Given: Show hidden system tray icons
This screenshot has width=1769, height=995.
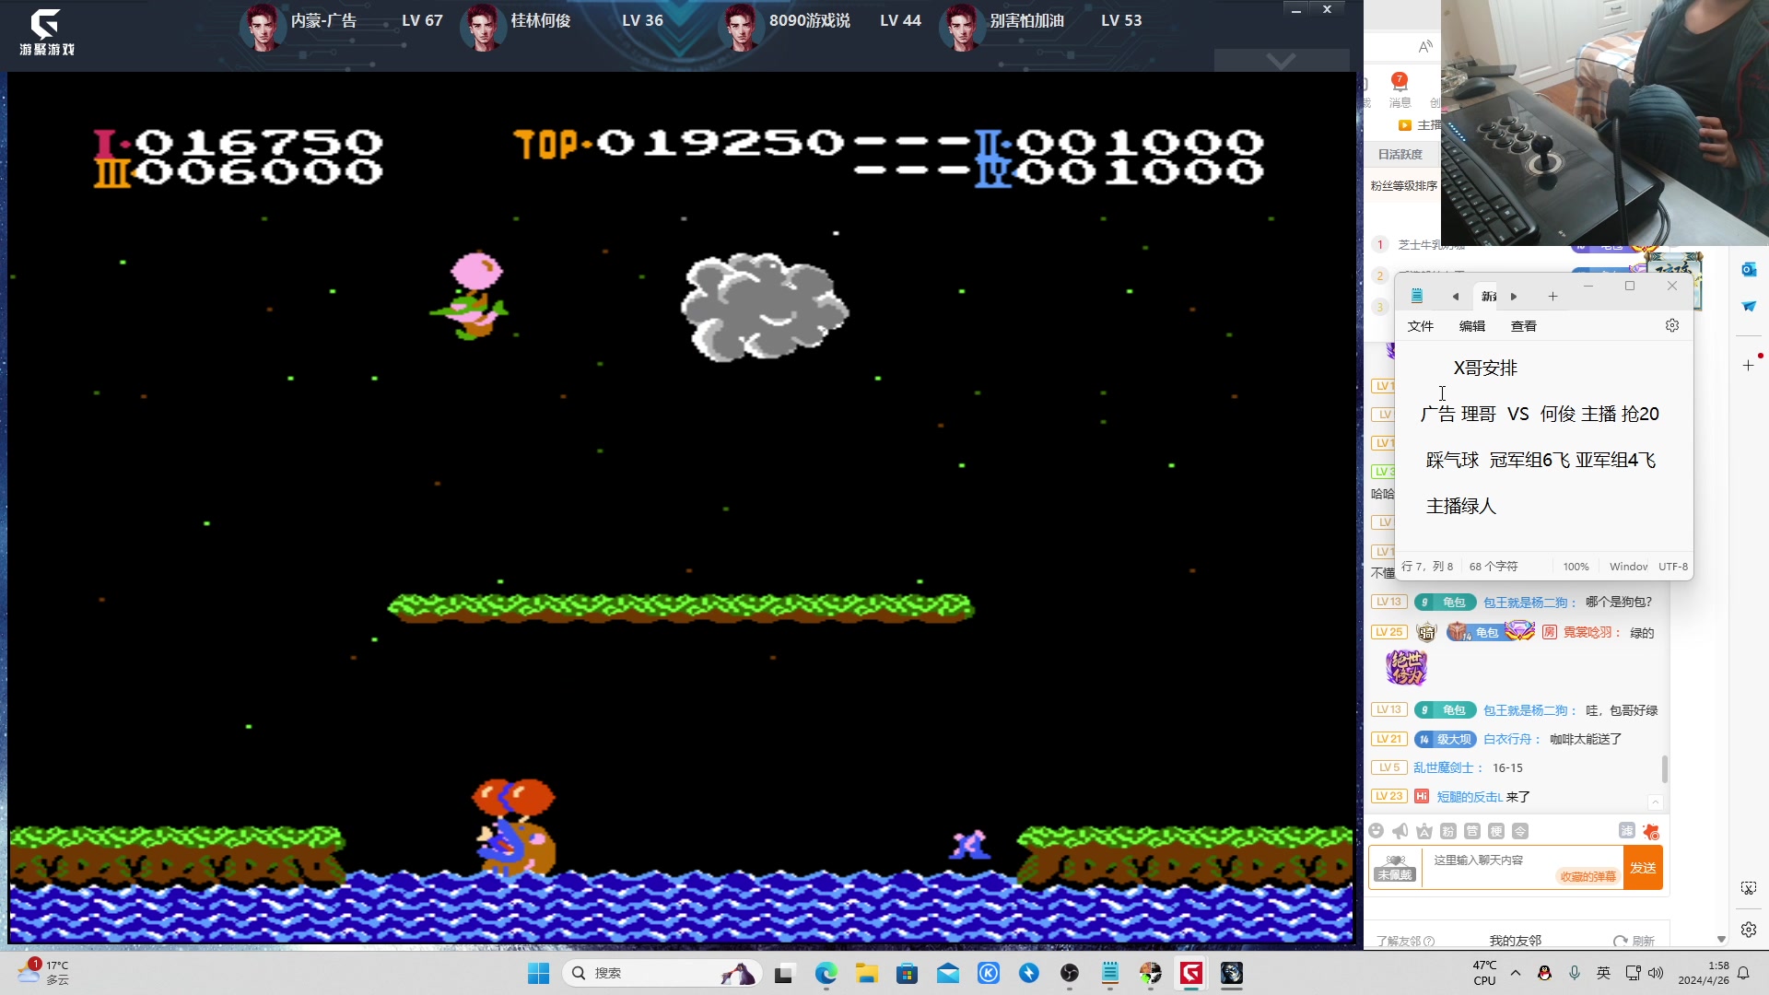Looking at the screenshot, I should coord(1516,973).
